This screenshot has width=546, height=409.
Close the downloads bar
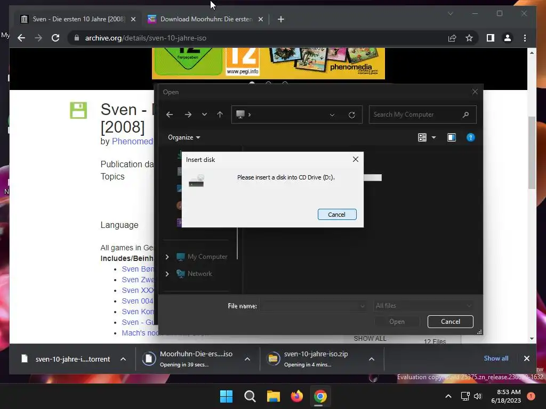[x=526, y=358]
